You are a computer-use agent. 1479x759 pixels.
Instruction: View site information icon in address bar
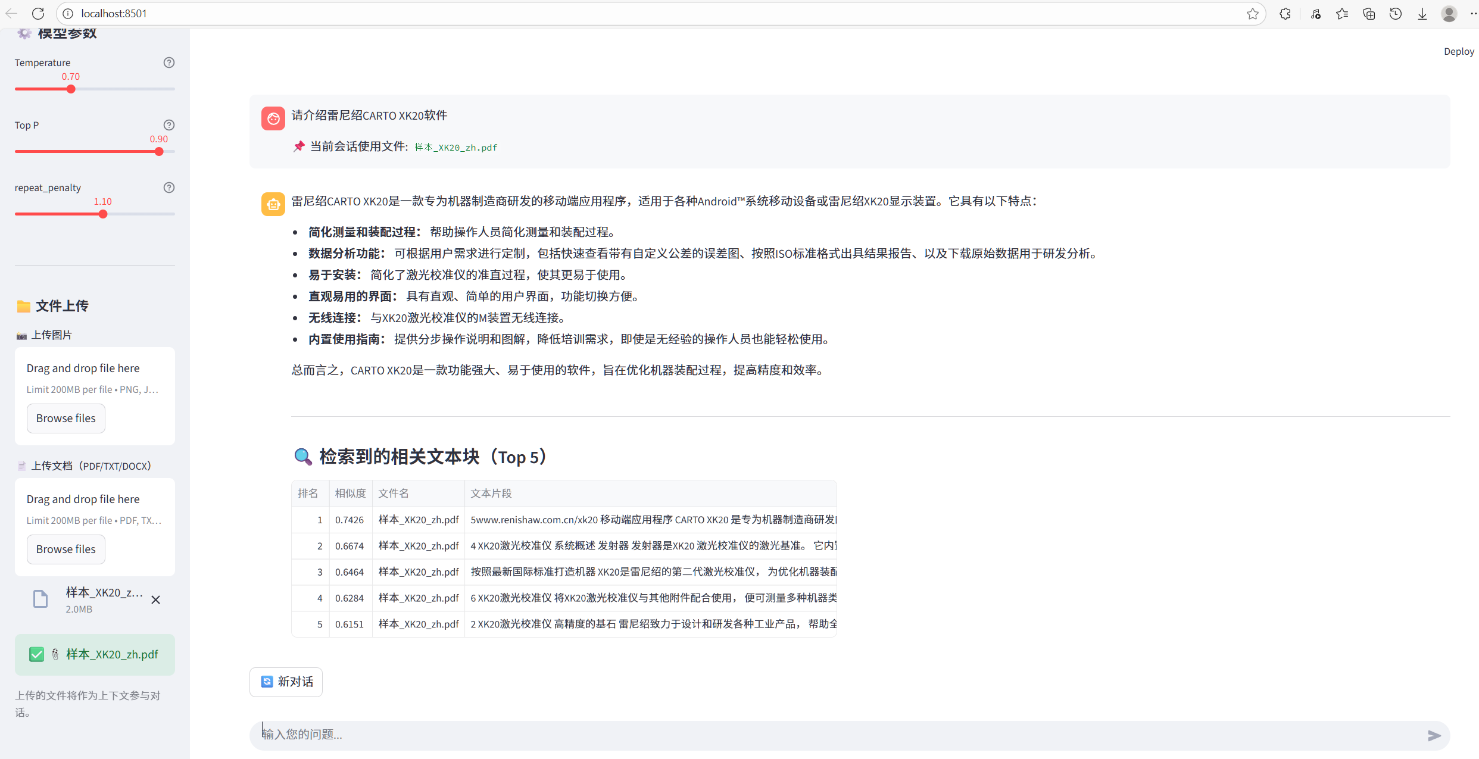click(68, 13)
